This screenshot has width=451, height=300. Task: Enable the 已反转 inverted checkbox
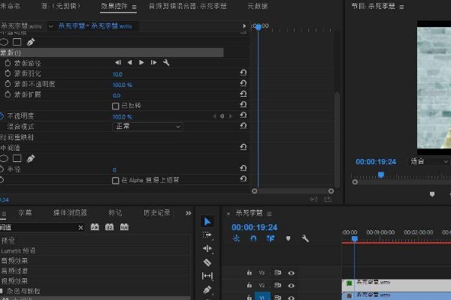115,106
